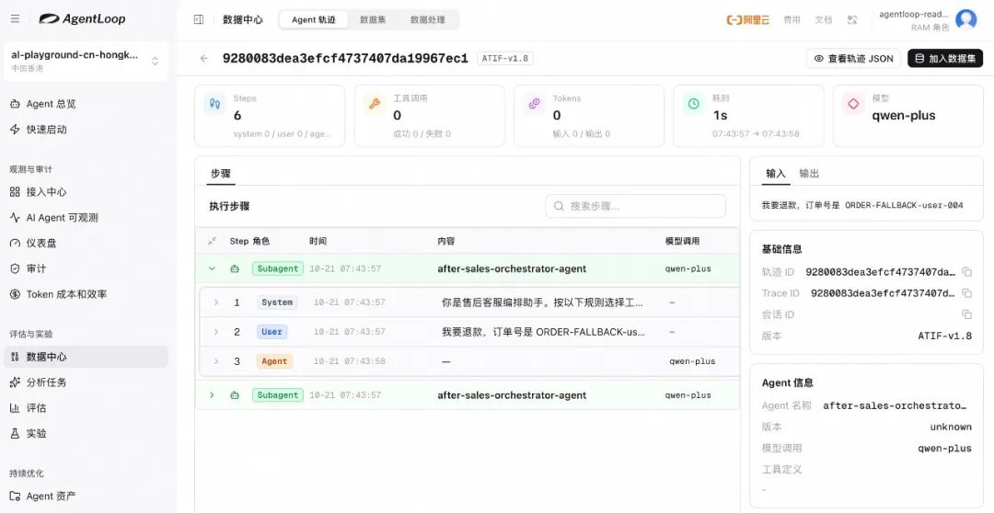Click 查看轨迹 JSON button

click(854, 58)
